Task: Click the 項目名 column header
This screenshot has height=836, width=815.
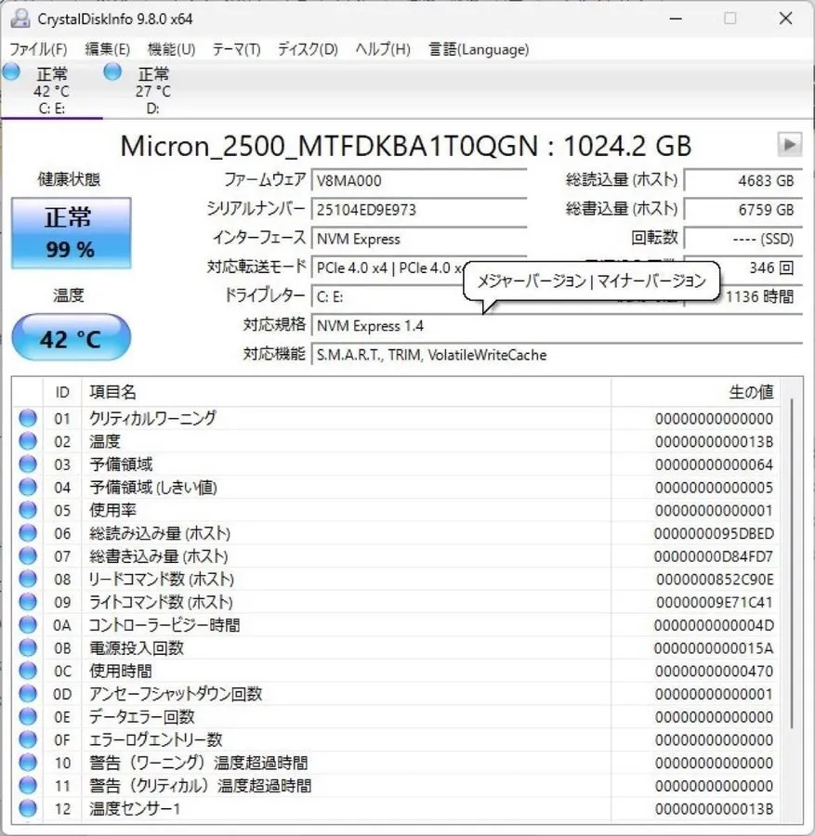Action: [346, 392]
